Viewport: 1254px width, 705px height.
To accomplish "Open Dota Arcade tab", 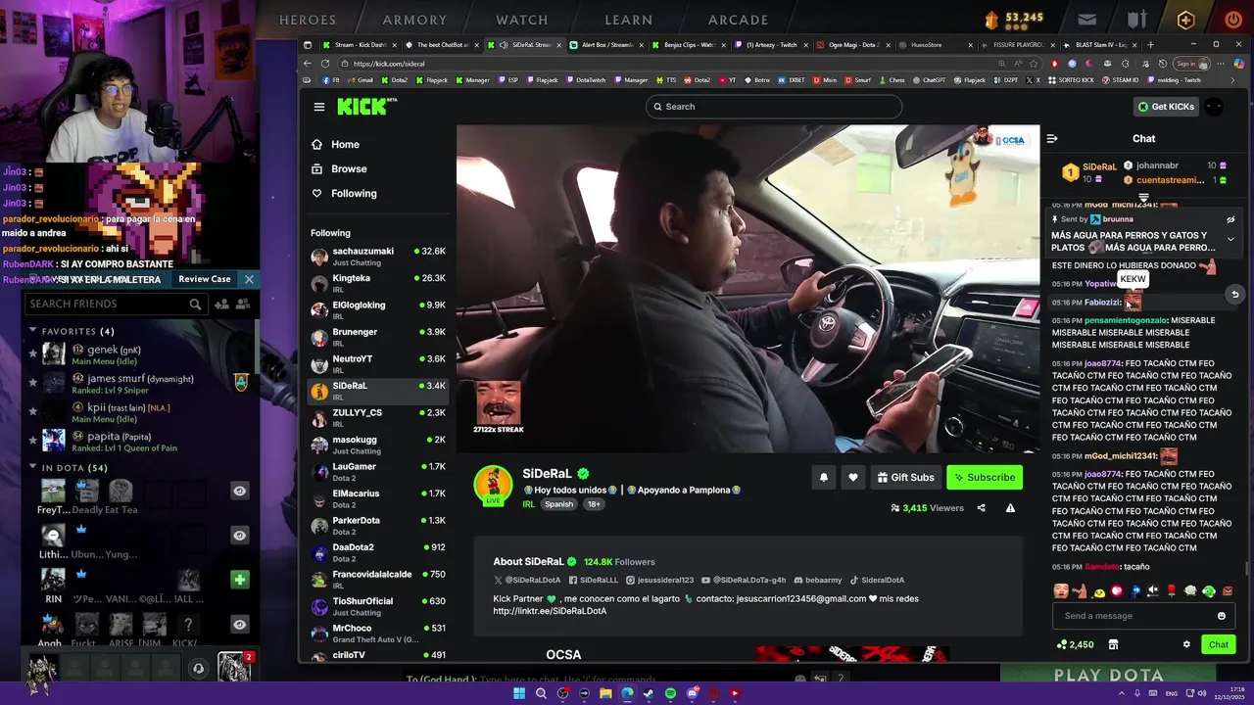I will click(x=739, y=20).
